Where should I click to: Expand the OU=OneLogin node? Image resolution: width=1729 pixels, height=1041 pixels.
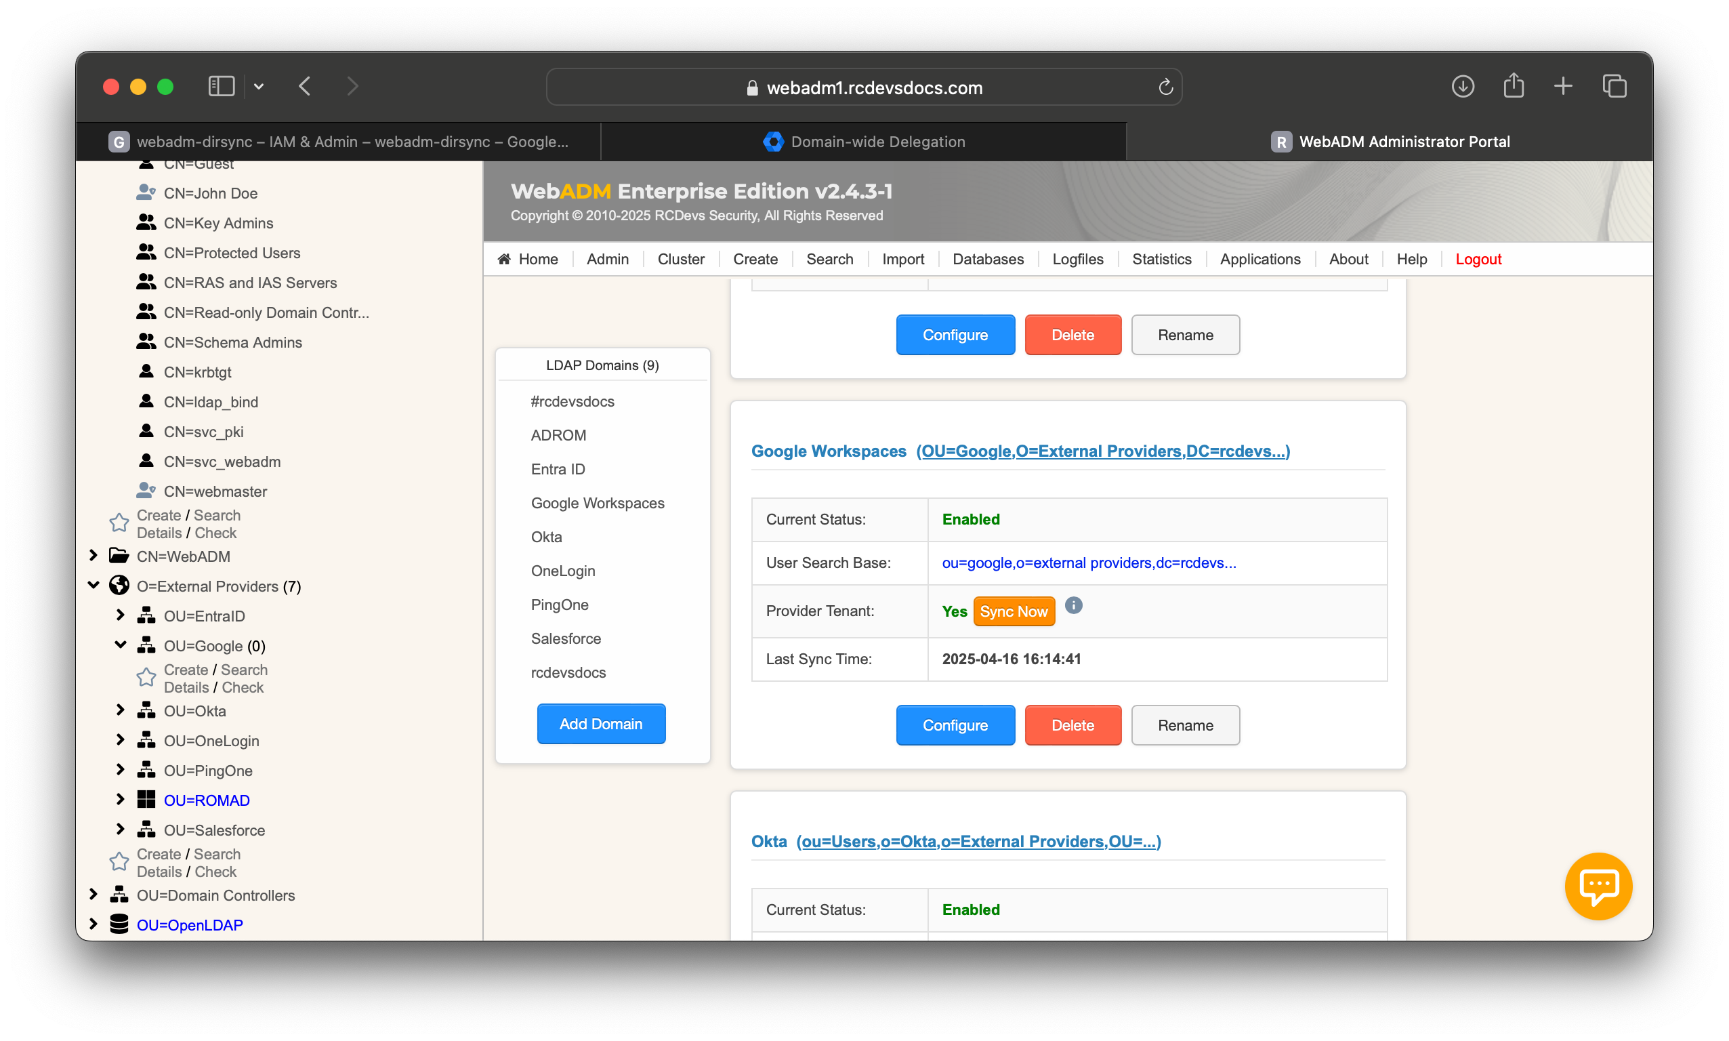(x=120, y=739)
